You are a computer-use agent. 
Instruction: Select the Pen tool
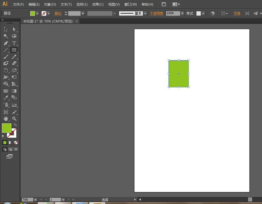coord(6,43)
